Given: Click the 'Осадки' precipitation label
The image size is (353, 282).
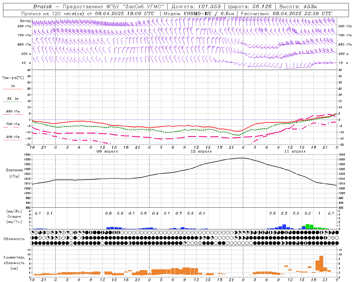Looking at the screenshot, I should click(14, 216).
